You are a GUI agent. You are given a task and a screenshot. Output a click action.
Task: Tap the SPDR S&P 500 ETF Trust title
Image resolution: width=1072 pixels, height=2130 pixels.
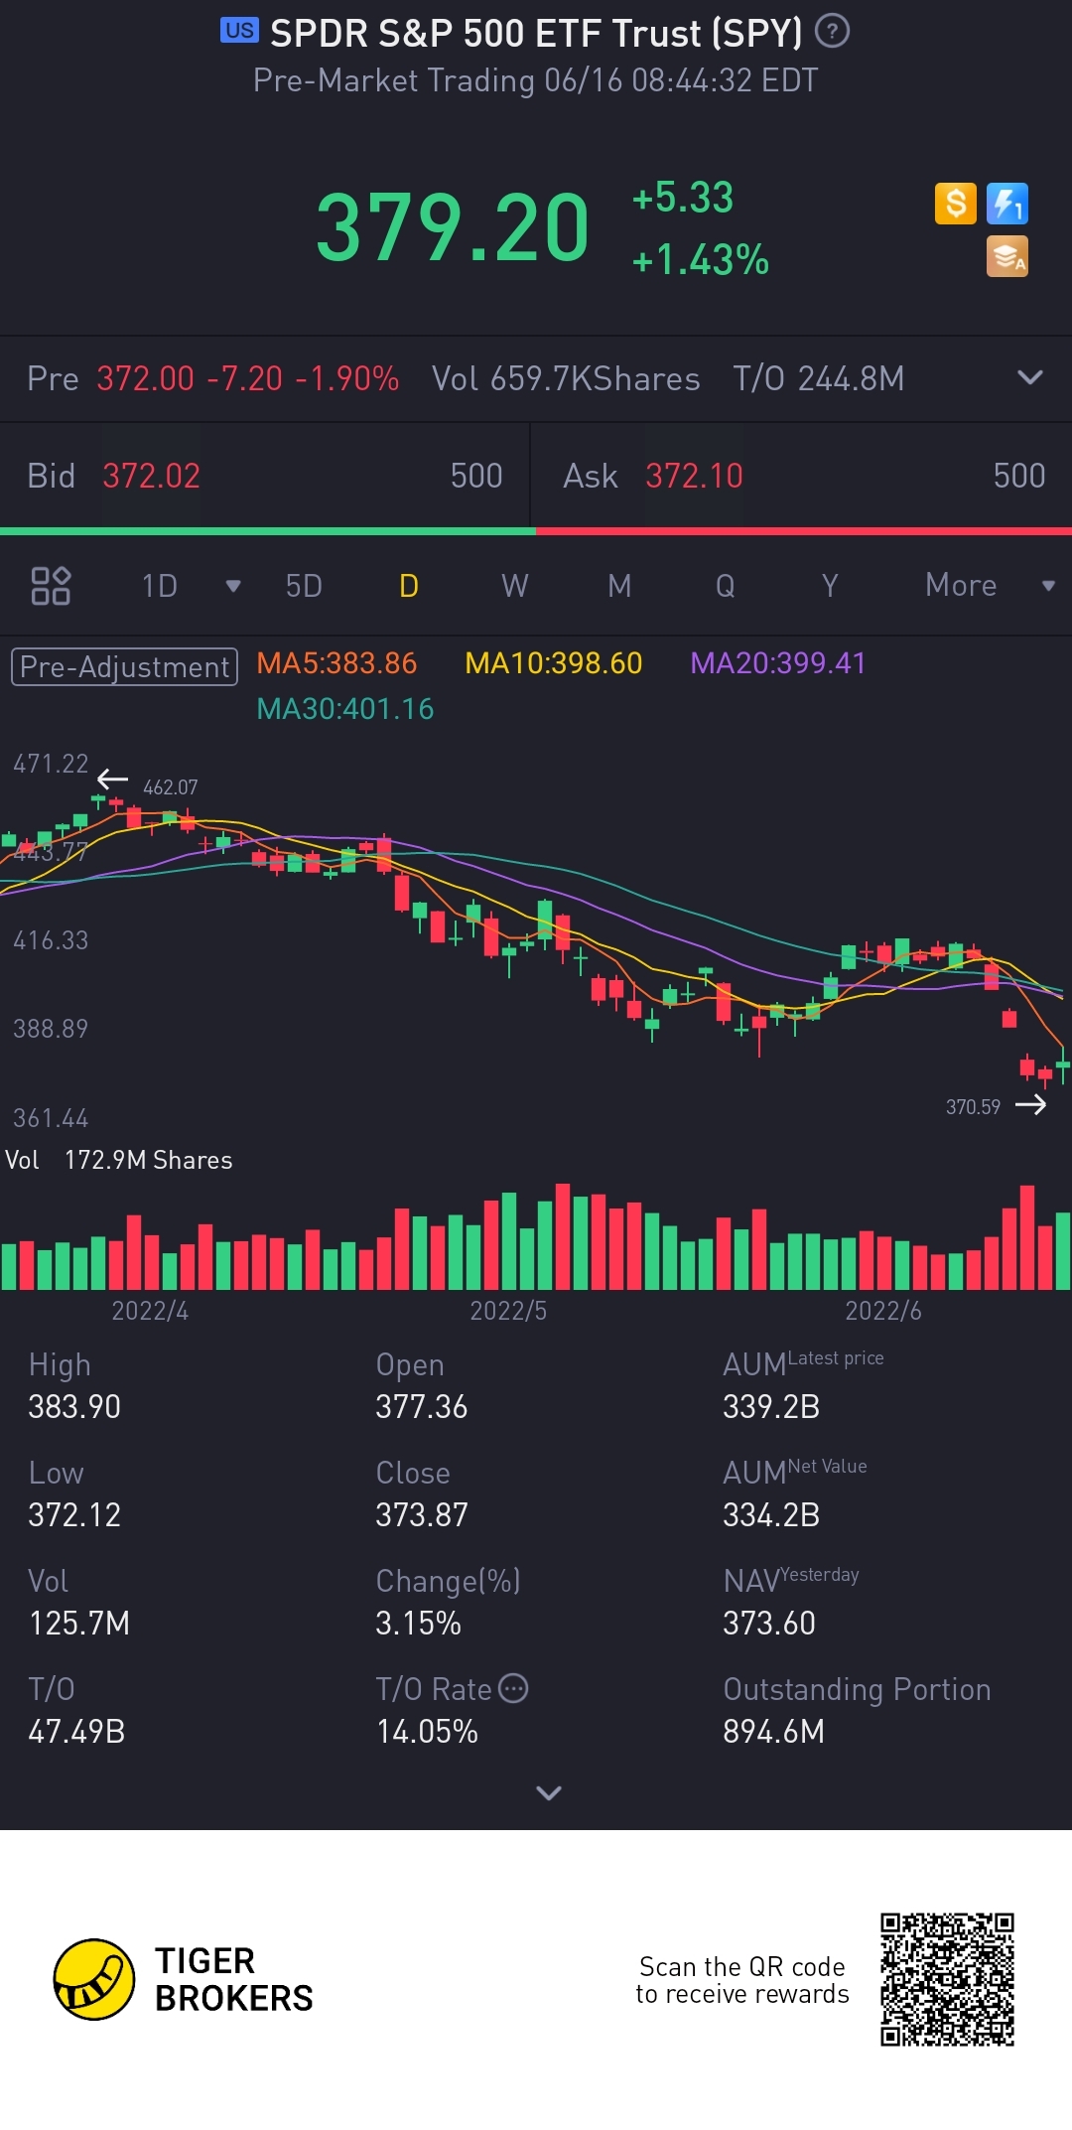536,33
